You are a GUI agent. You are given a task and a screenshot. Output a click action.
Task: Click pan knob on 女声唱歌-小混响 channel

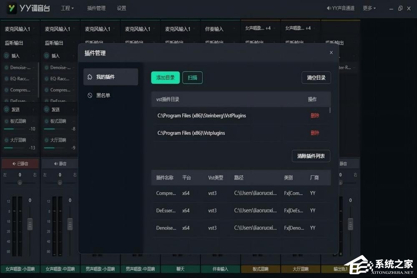tap(20, 182)
